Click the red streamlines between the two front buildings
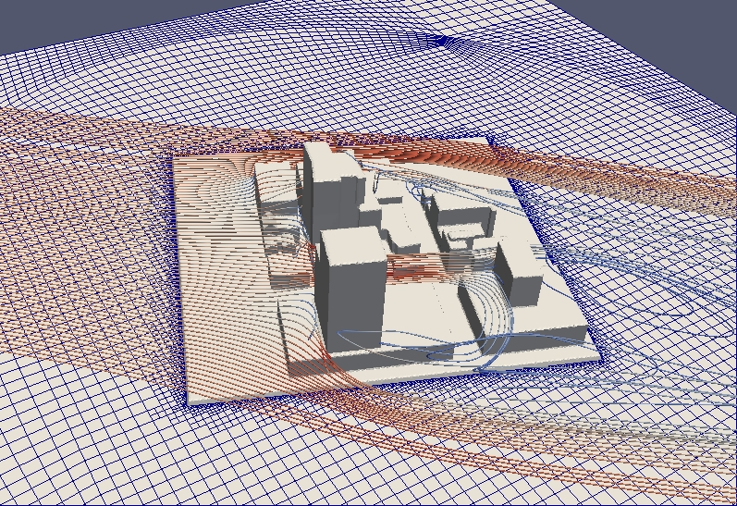Screen dimensions: 737x506 407,268
